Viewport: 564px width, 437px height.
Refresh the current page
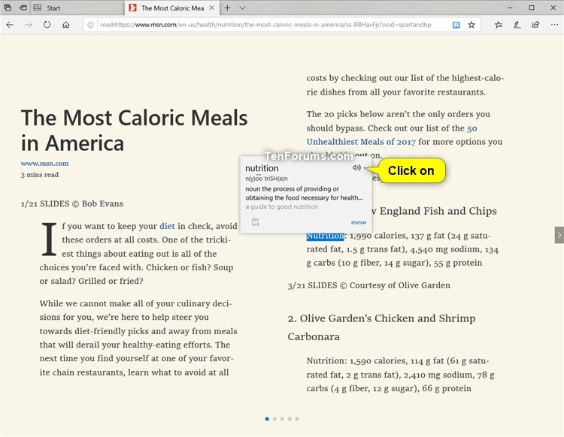click(47, 25)
